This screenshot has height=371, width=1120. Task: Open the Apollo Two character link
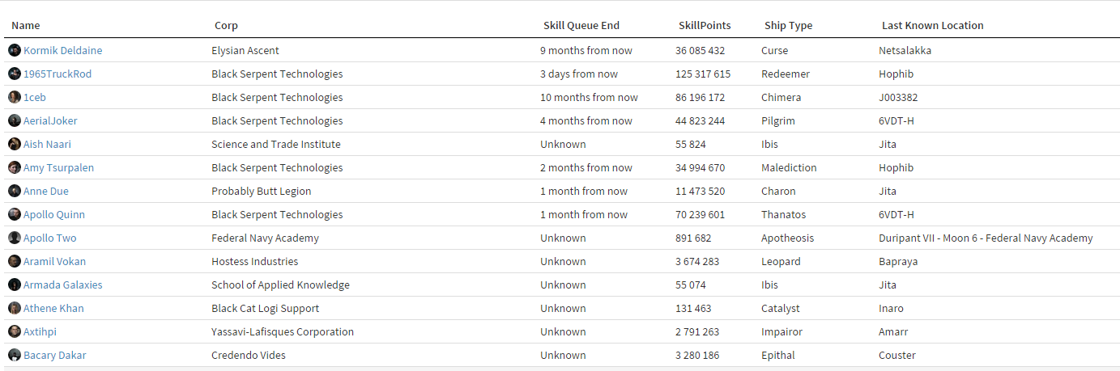tap(50, 238)
